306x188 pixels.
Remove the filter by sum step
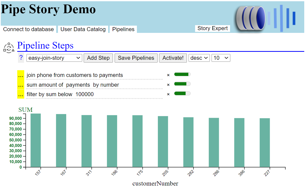click(168, 94)
